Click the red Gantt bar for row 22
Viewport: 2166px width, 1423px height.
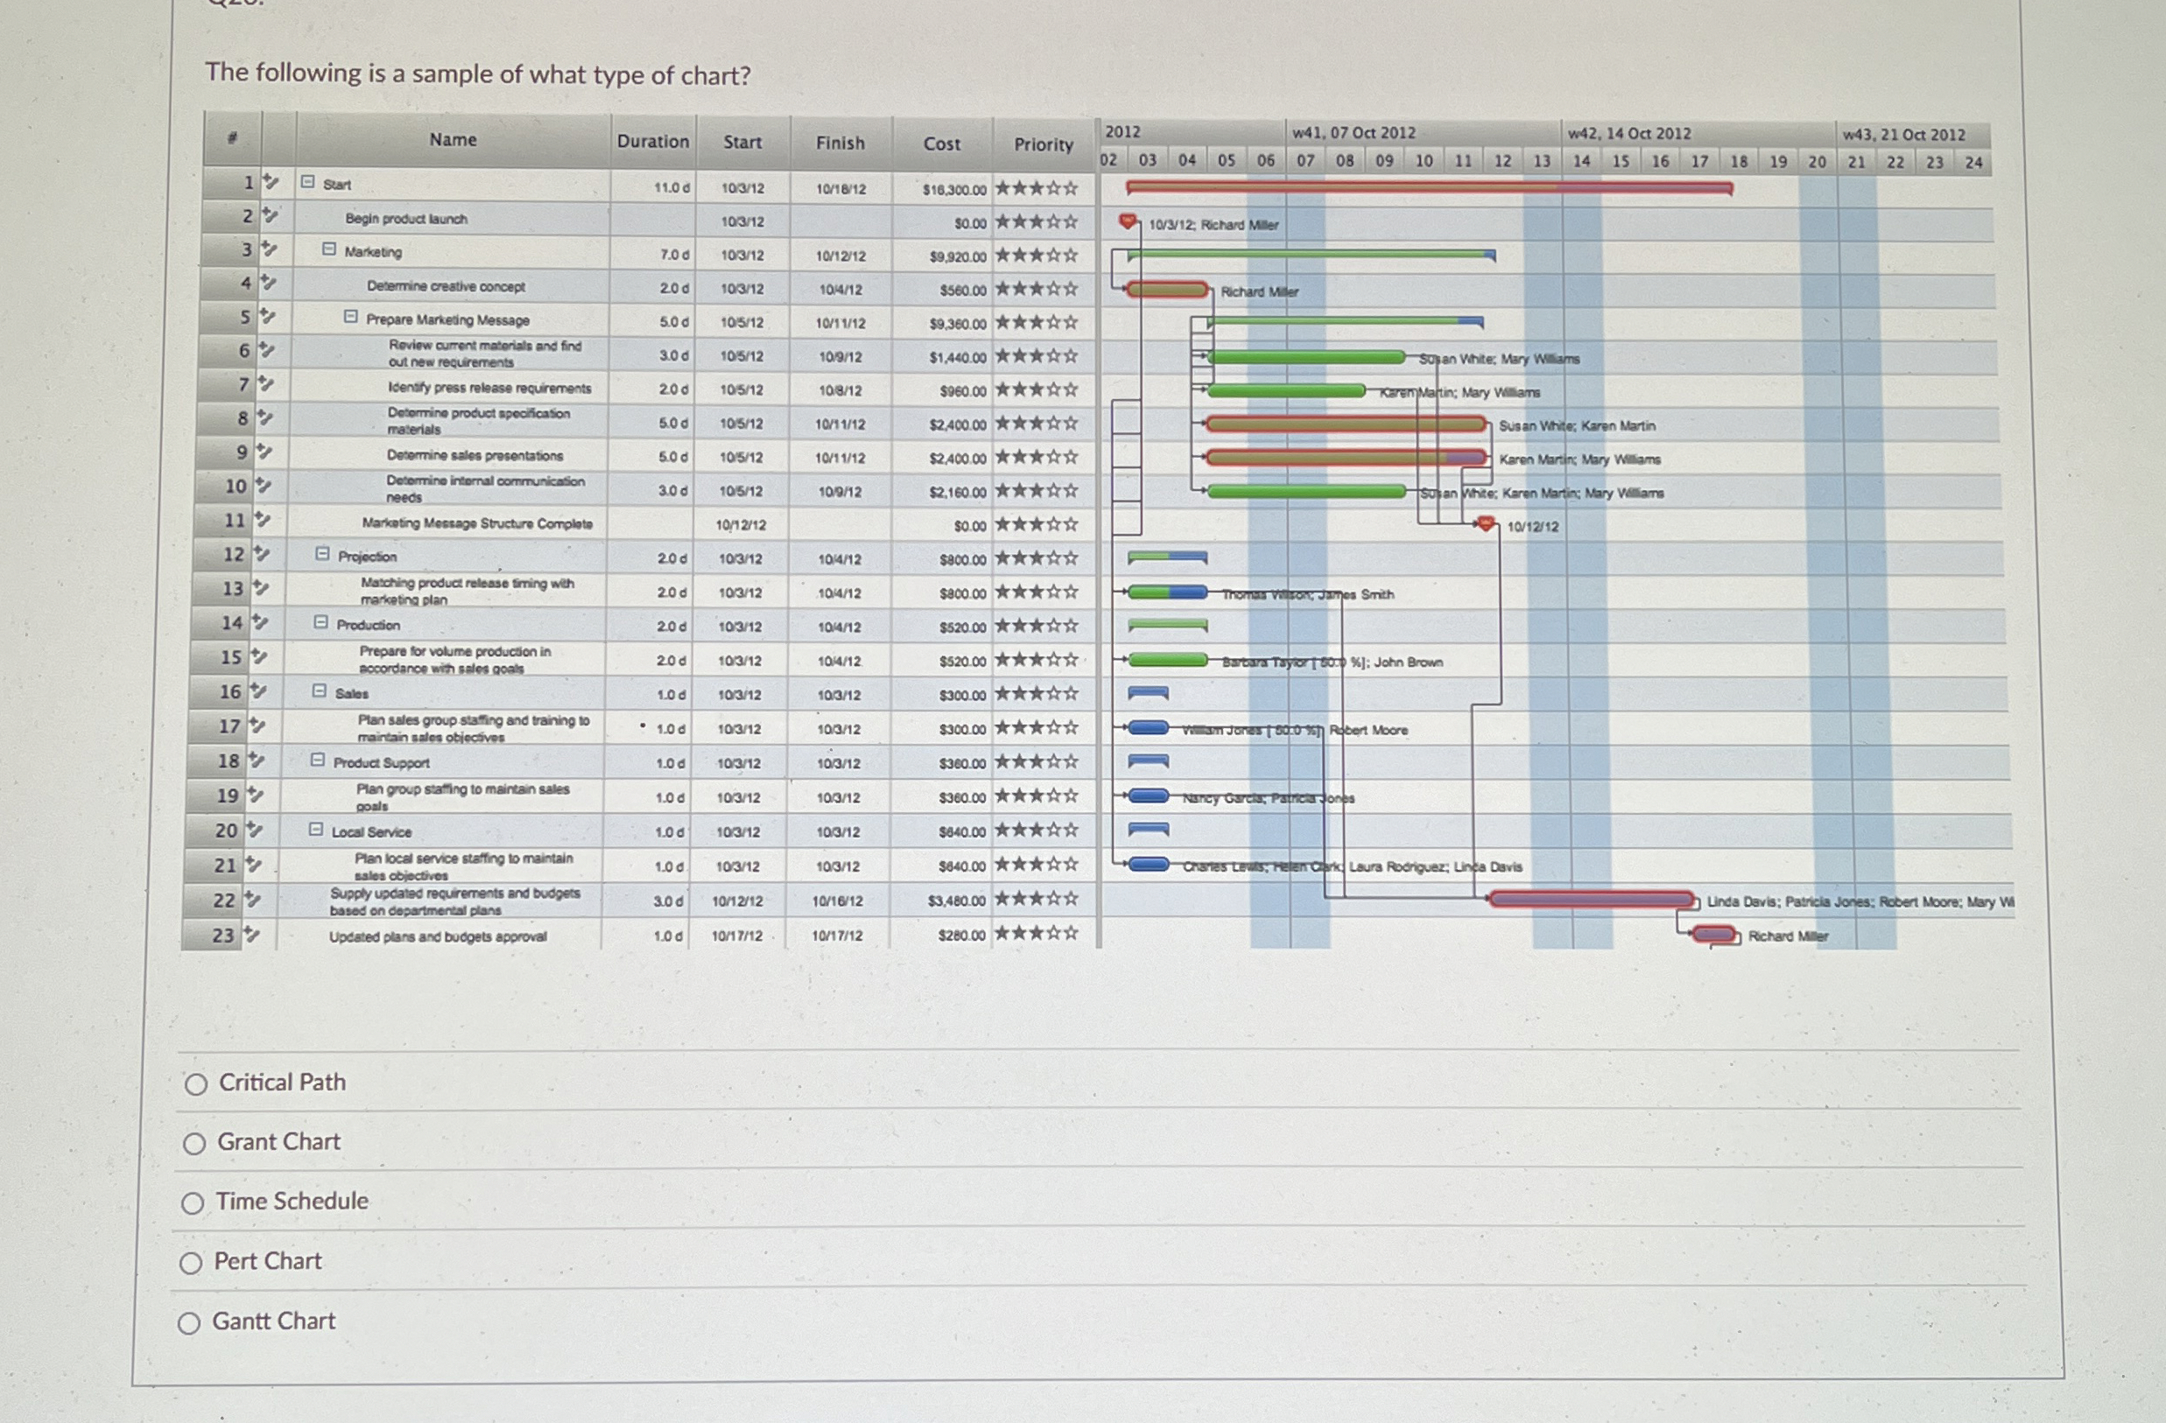[x=1591, y=900]
